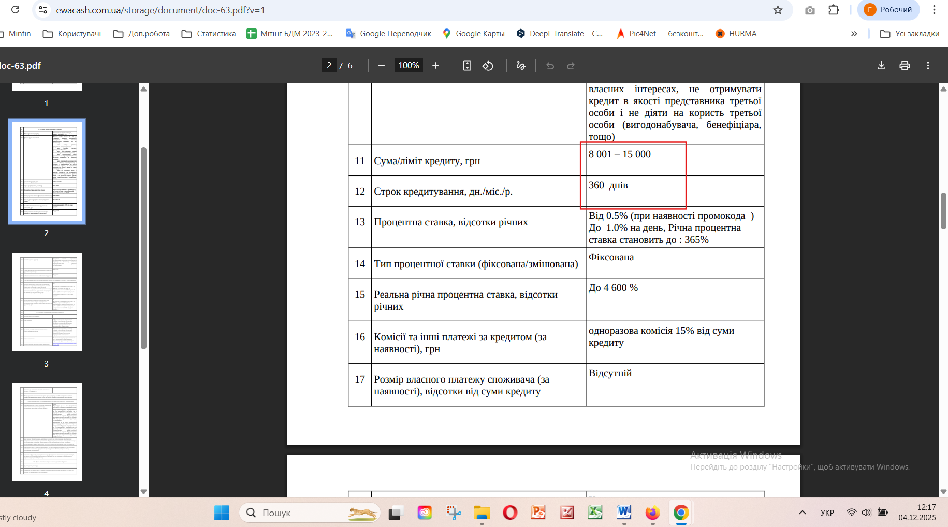This screenshot has height=527, width=948.
Task: Bookmark this page with the star icon
Action: click(x=778, y=10)
